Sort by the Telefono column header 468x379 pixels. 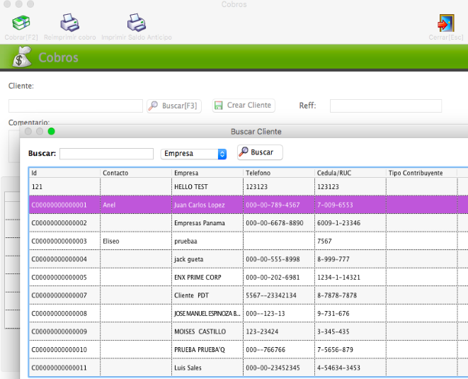(279, 173)
